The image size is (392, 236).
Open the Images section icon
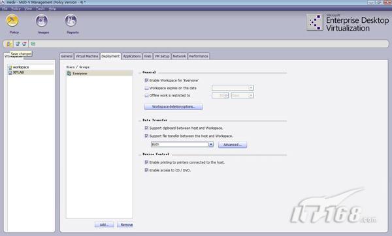[x=42, y=21]
